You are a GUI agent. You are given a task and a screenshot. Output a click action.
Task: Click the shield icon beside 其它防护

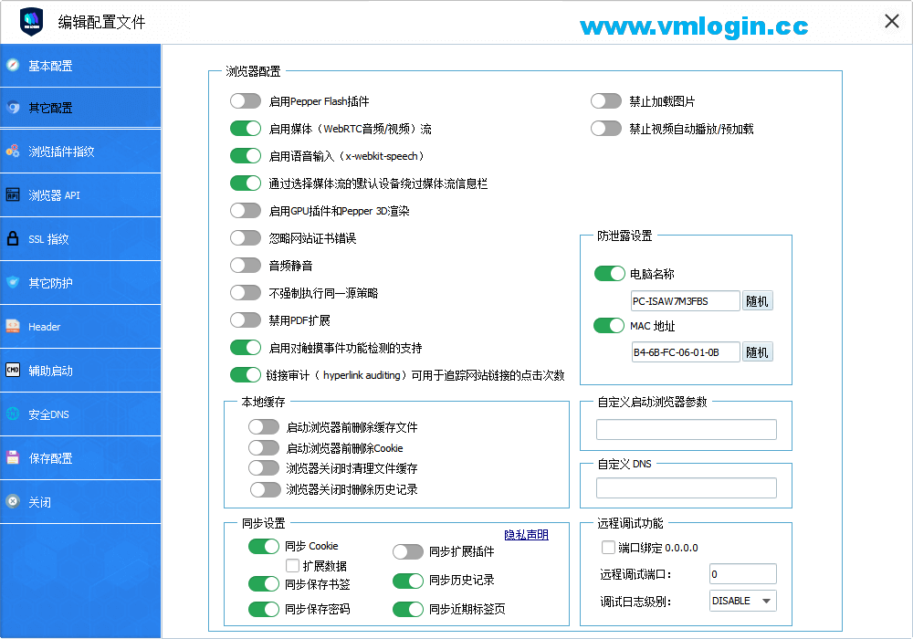click(x=13, y=283)
